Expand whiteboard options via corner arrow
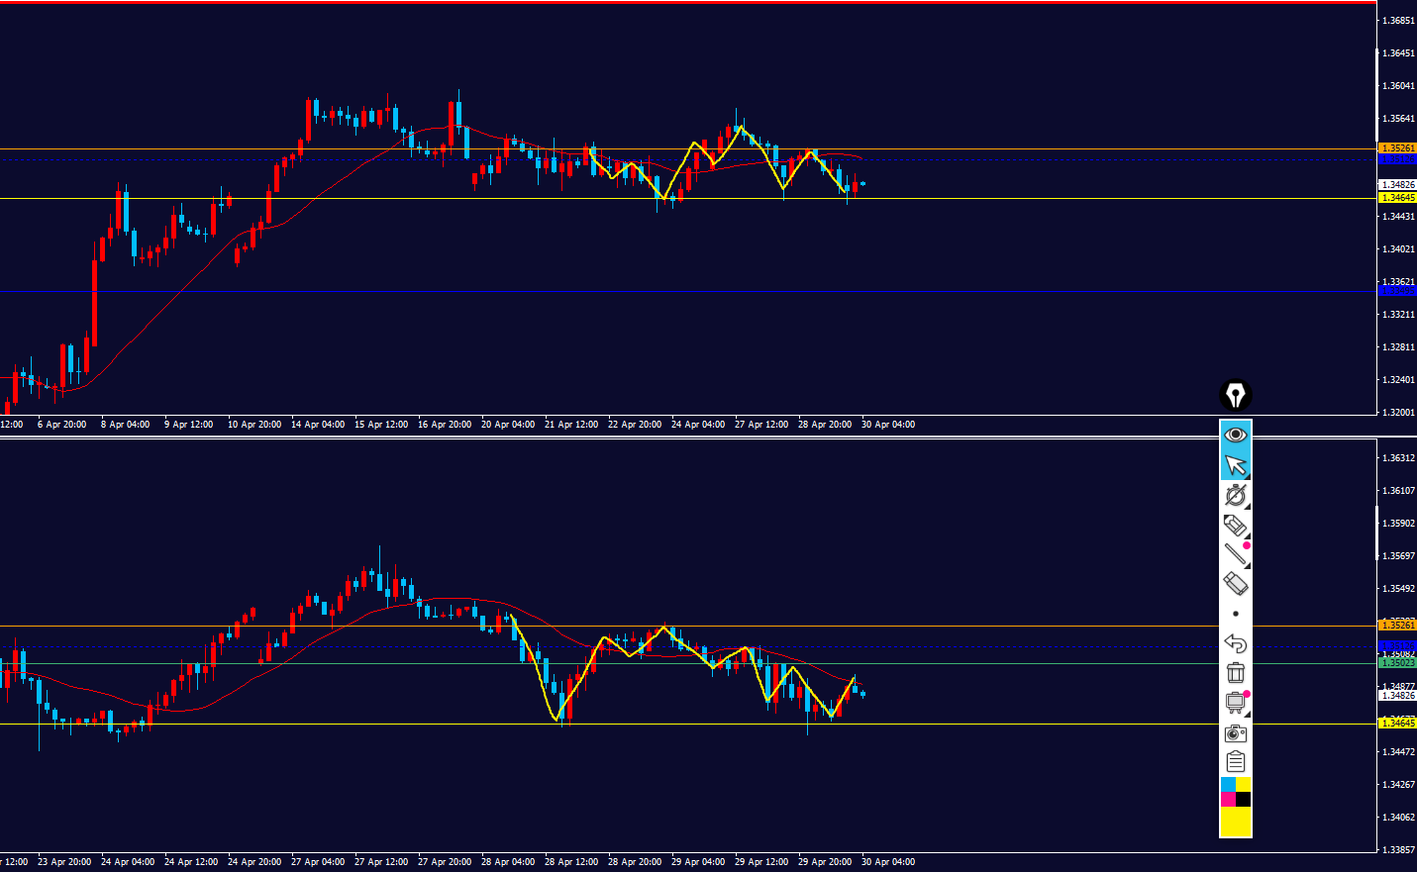 [x=1247, y=715]
